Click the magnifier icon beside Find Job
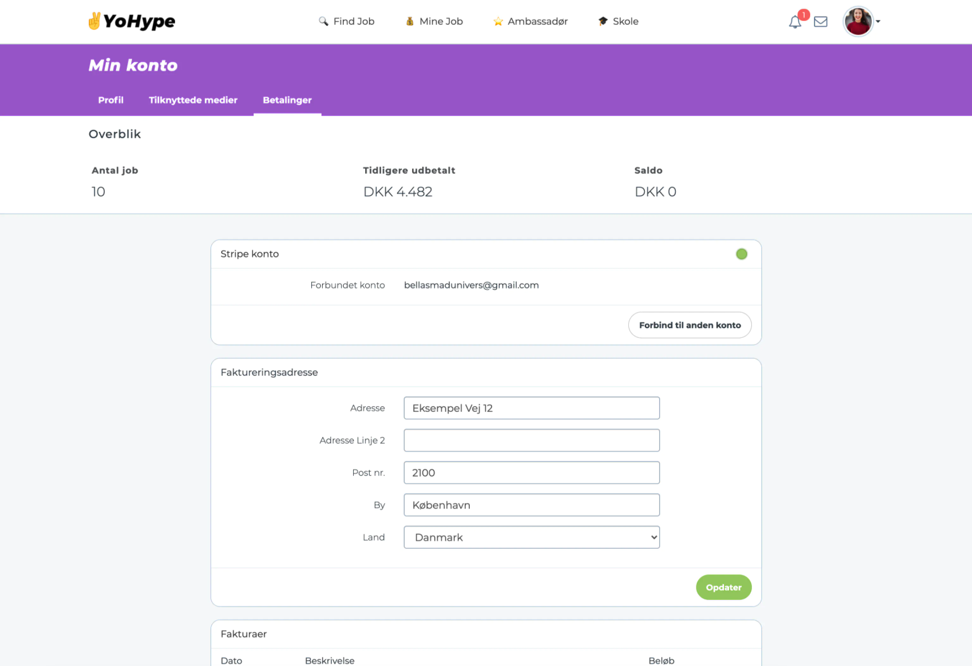Image resolution: width=972 pixels, height=666 pixels. [323, 22]
